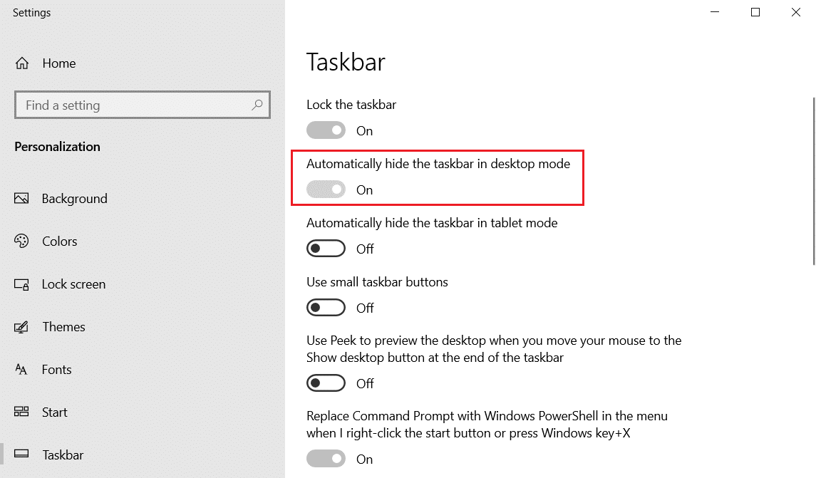Viewport: 816px width, 478px height.
Task: Go to the Themes menu label
Action: tap(63, 327)
